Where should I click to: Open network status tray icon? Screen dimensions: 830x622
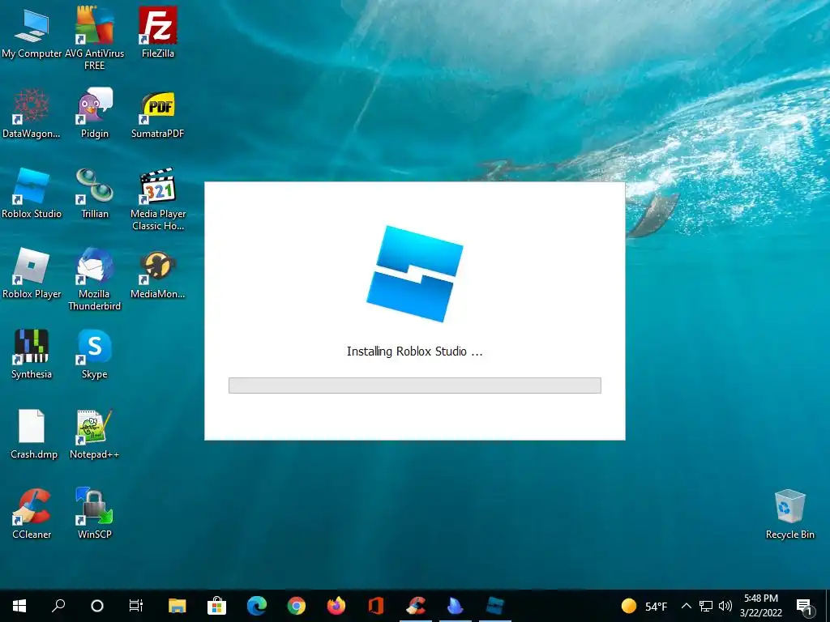pos(706,606)
